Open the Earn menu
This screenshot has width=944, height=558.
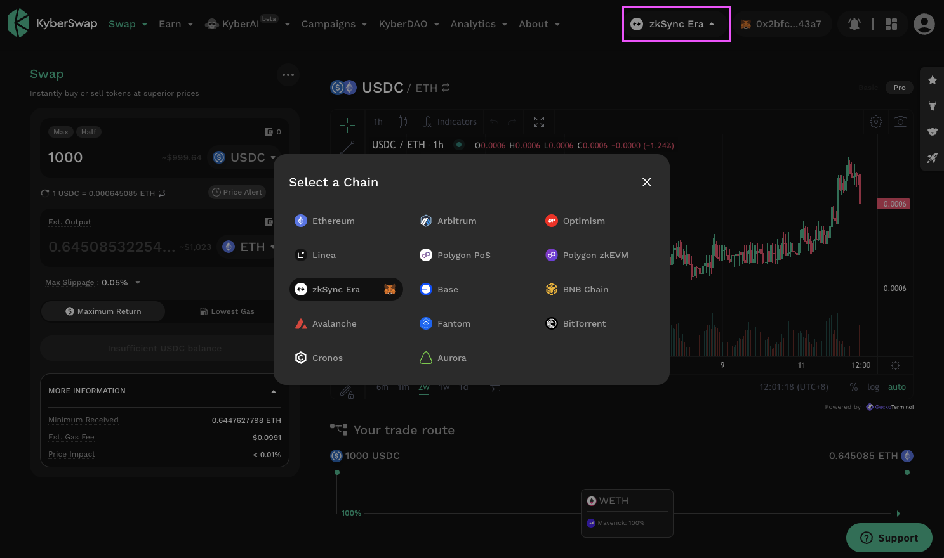tap(175, 24)
